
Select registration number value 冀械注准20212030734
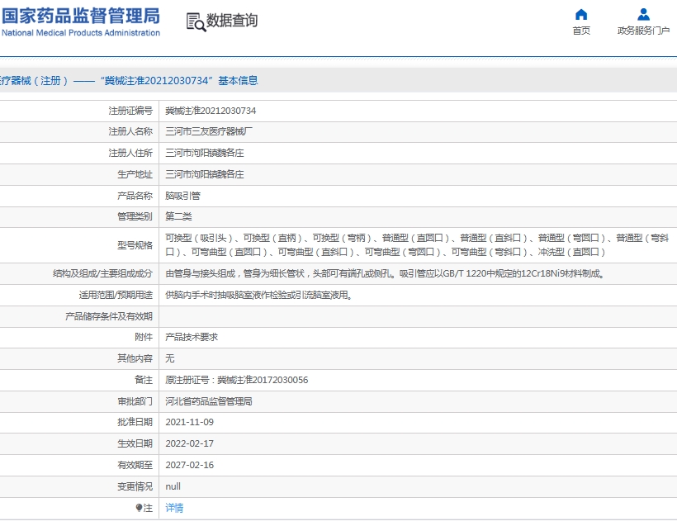pos(211,111)
